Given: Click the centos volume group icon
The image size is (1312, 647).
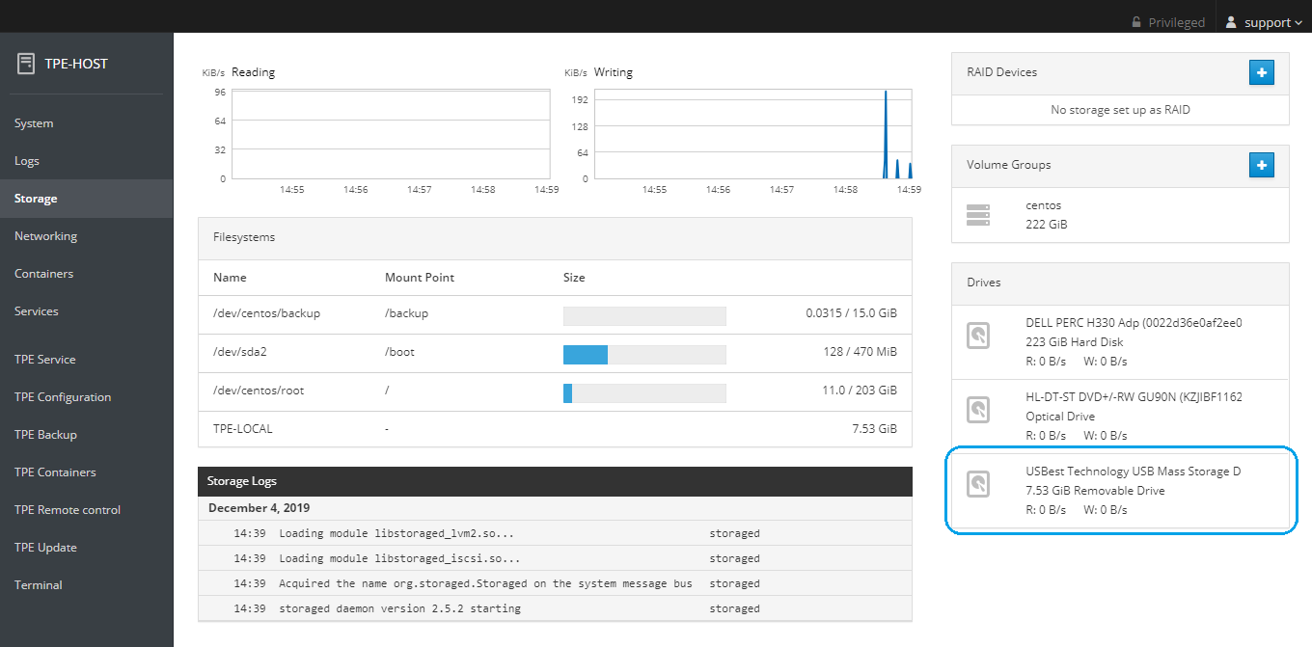Looking at the screenshot, I should click(978, 215).
